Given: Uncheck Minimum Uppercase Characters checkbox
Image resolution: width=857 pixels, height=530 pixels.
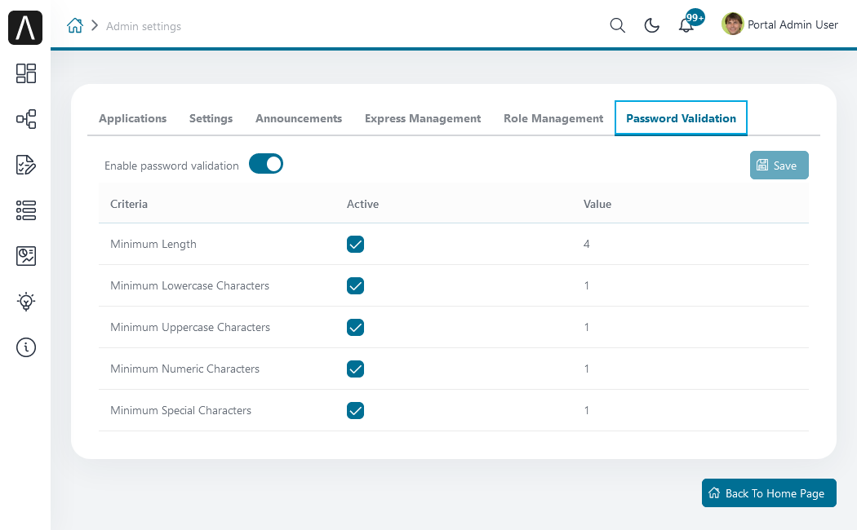Looking at the screenshot, I should point(355,327).
